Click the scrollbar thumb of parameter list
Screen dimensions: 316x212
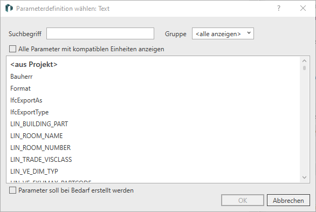click(304, 68)
